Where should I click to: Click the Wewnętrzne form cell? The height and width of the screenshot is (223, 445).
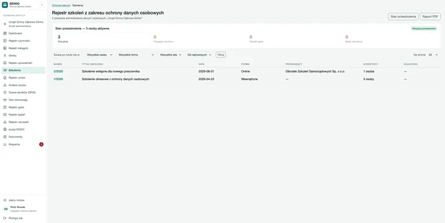coord(249,79)
